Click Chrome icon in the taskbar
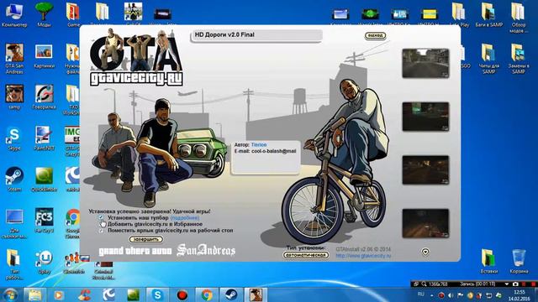This screenshot has width=538, height=302. click(x=207, y=294)
